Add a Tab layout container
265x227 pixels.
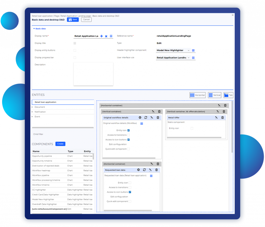pyautogui.click(x=228, y=95)
